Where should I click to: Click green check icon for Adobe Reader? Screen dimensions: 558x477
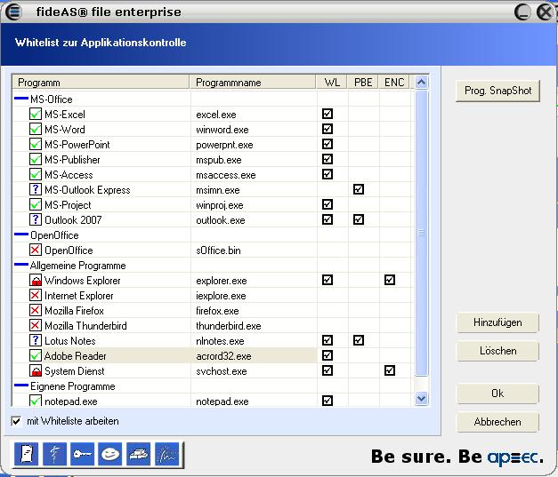coord(36,355)
